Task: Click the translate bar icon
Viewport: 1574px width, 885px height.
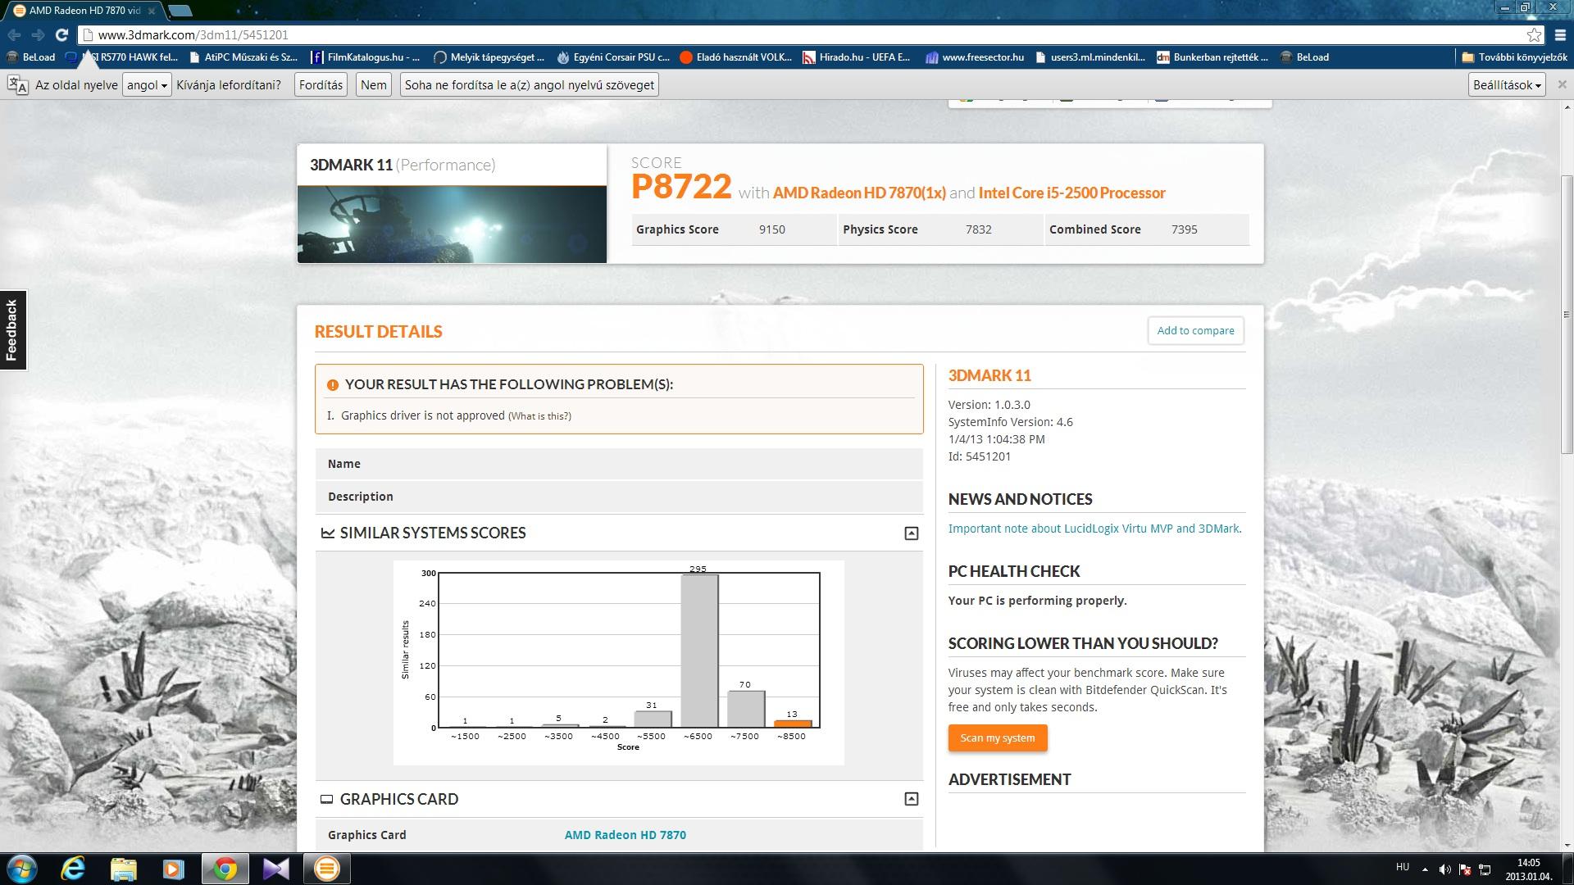Action: tap(17, 85)
